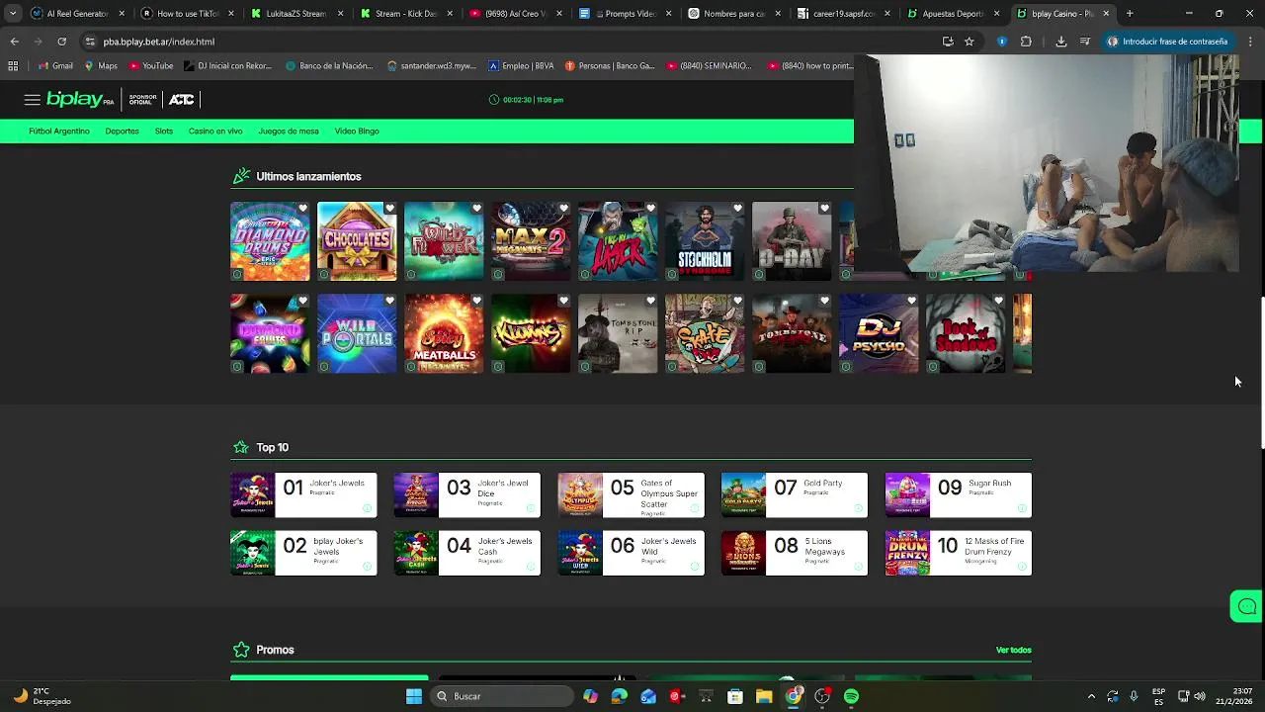
Task: Open Outlook from the taskbar
Action: [x=648, y=696]
